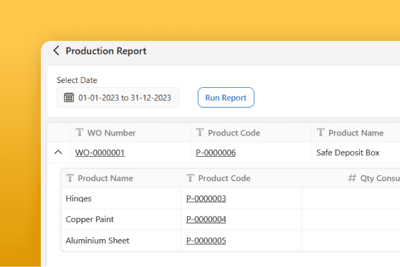Click the nested table Product Code header icon

190,178
